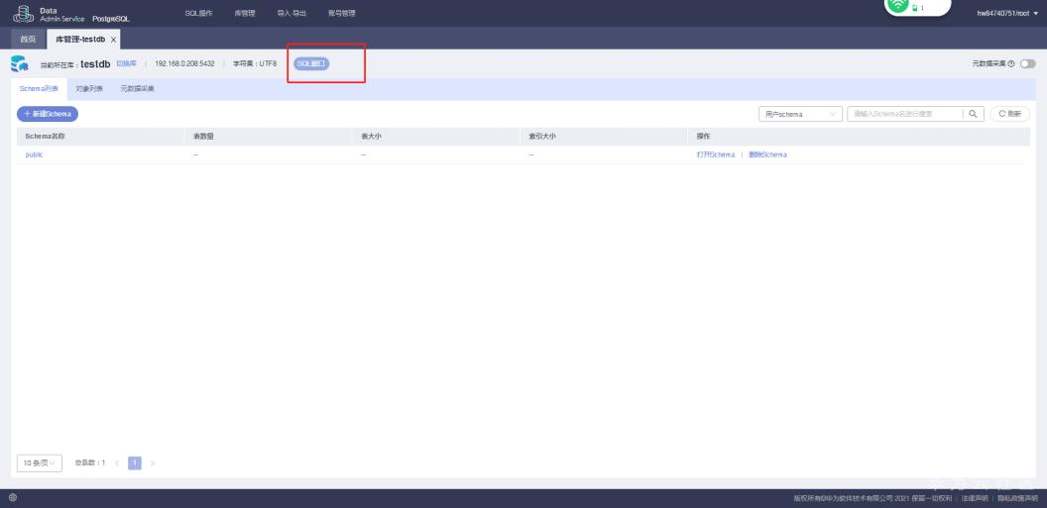1047x508 pixels.
Task: Click the 192.168.0.208:5432 address text
Action: (185, 64)
